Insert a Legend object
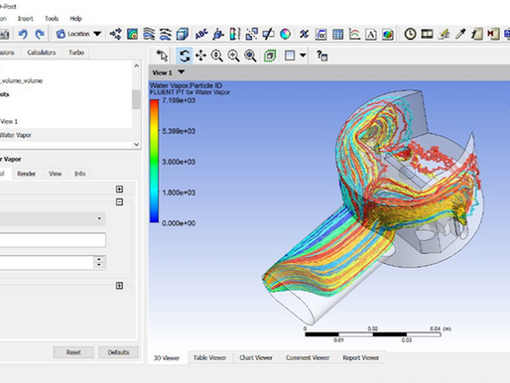 pos(235,34)
